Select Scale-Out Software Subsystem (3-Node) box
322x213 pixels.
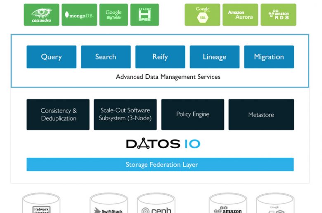125,115
